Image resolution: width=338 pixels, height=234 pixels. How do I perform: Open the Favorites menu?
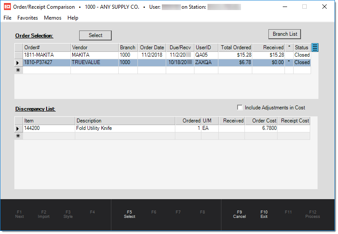click(27, 18)
